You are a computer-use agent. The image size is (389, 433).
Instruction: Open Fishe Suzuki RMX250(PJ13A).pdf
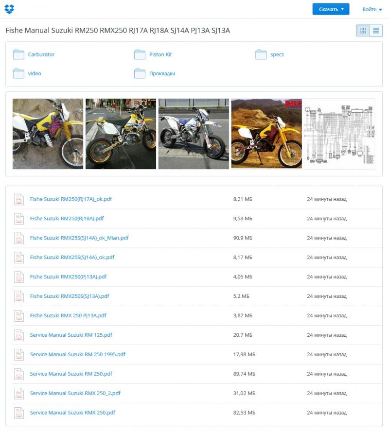click(68, 277)
